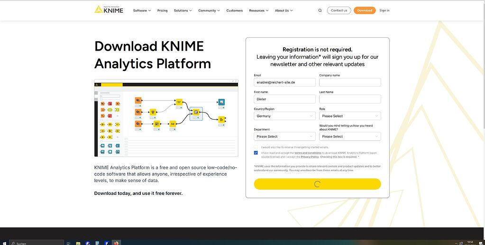The image size is (485, 245).
Task: Open the Department dropdown
Action: (284, 136)
